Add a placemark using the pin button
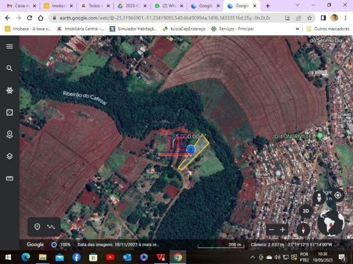353x264 pixels. [x=37, y=227]
